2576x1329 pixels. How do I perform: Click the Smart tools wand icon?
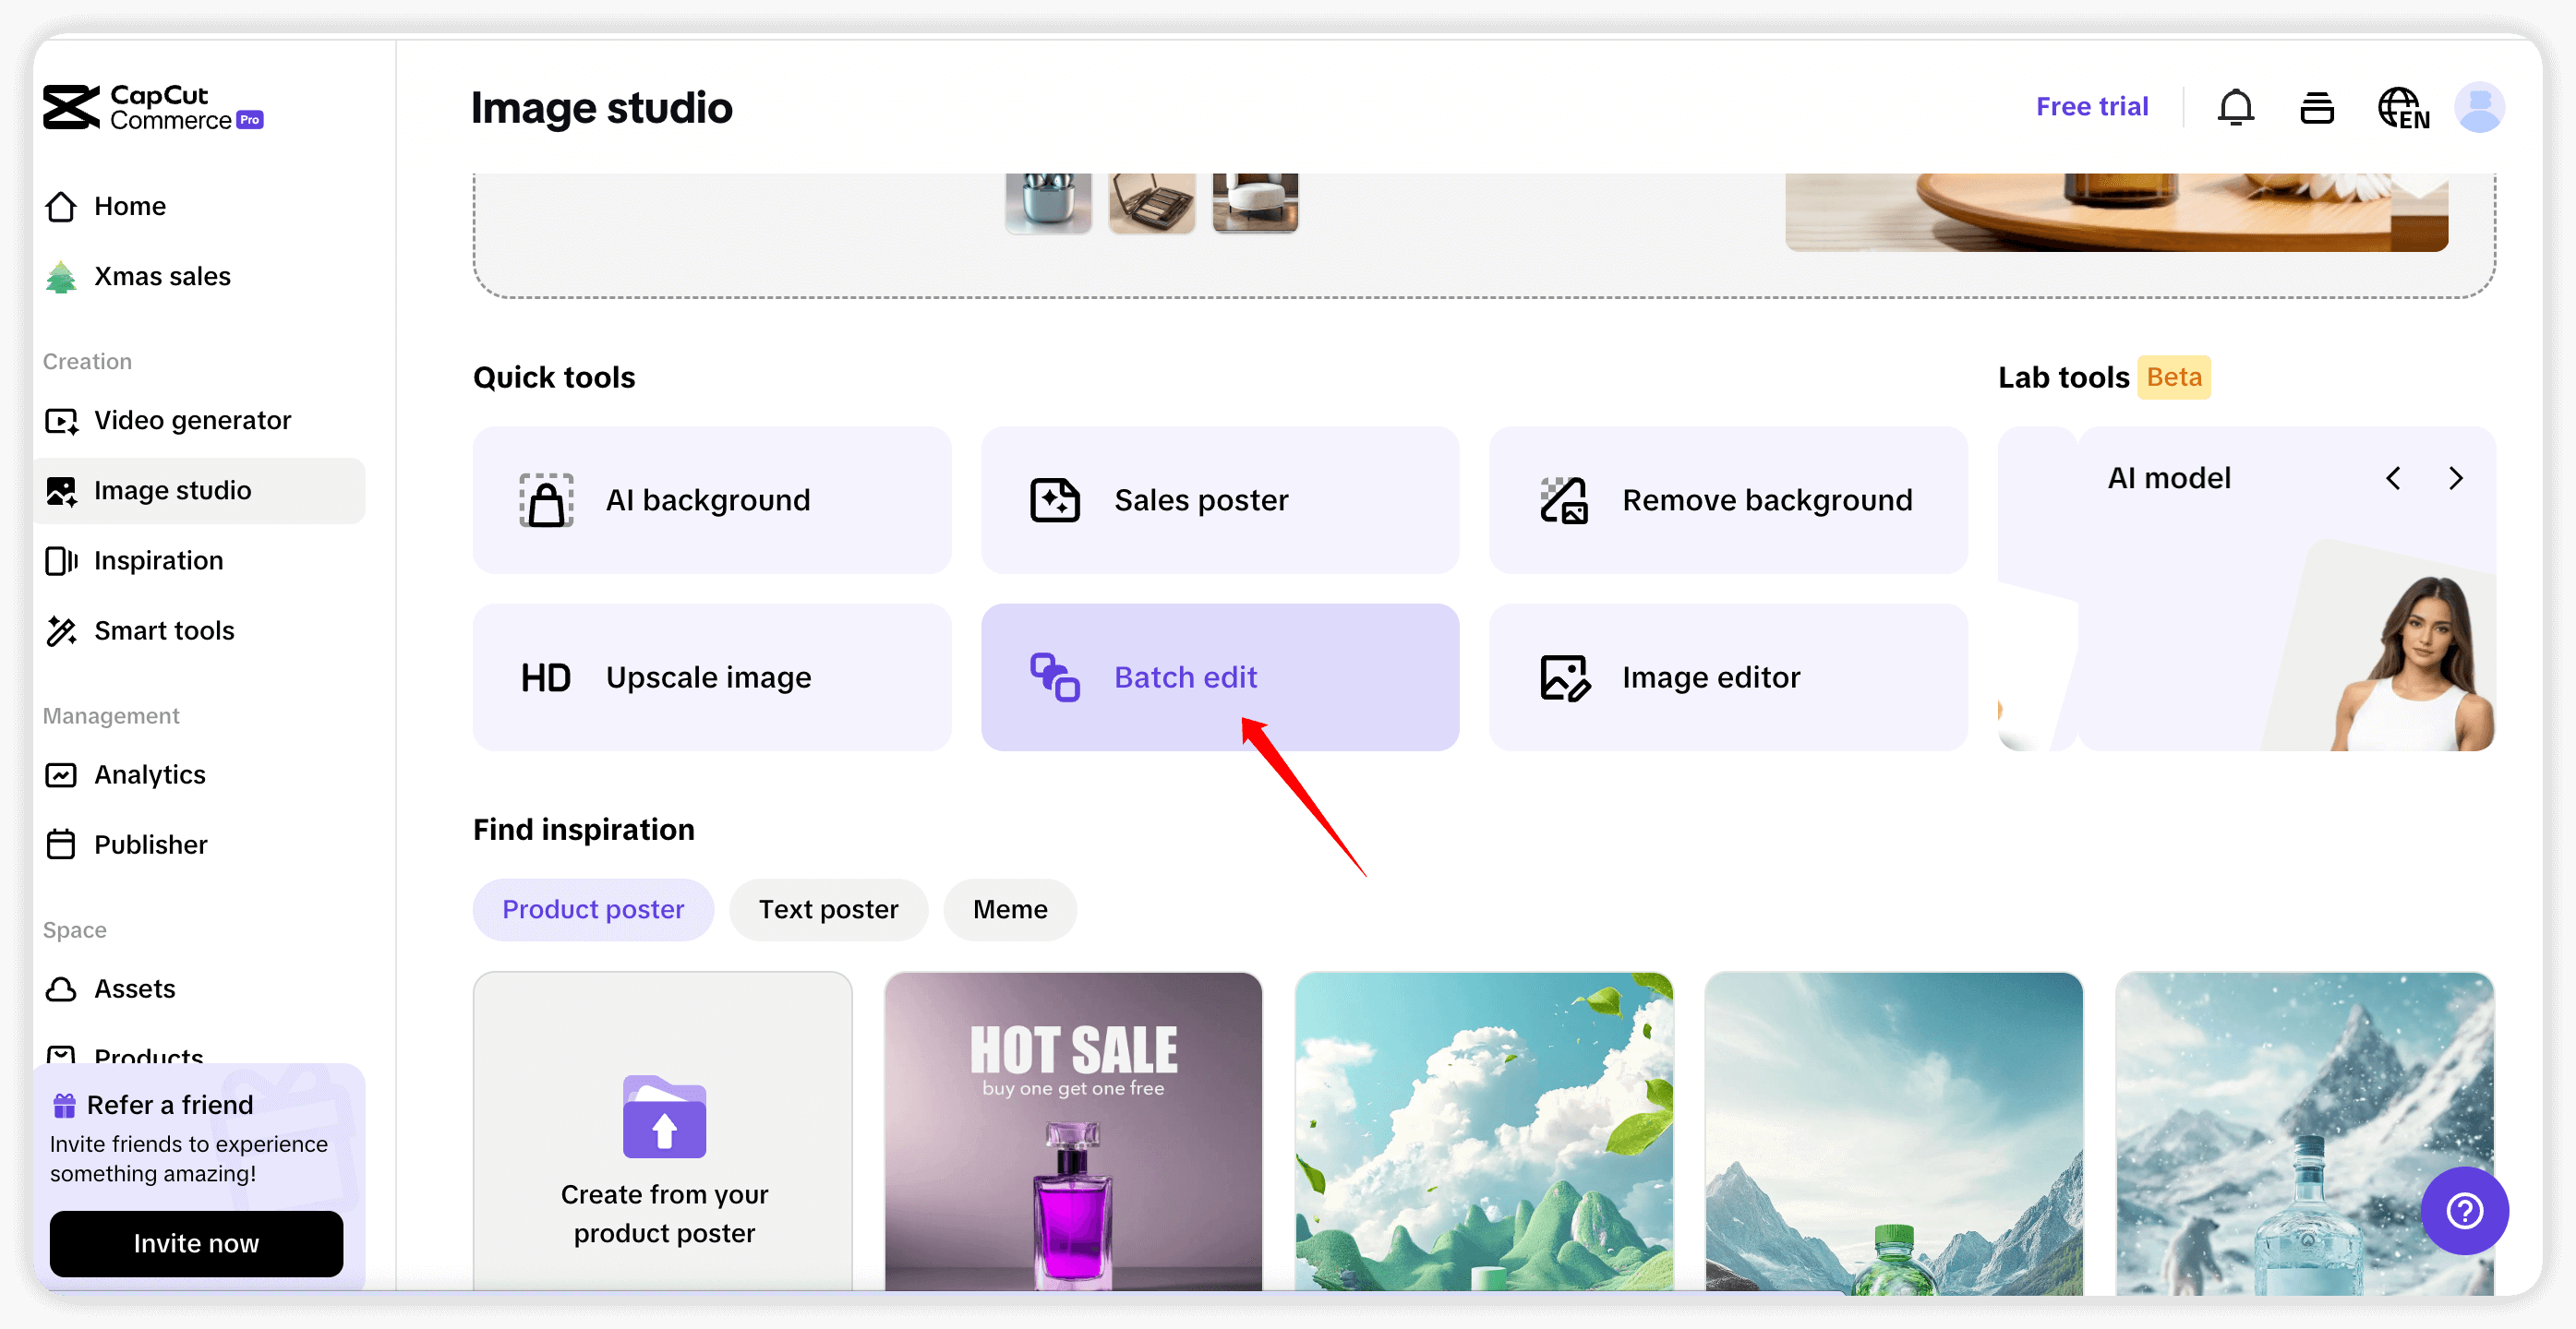coord(61,630)
